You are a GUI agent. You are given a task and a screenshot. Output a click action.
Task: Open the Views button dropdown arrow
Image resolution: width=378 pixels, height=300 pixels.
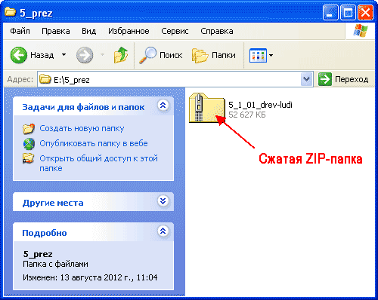(x=271, y=55)
